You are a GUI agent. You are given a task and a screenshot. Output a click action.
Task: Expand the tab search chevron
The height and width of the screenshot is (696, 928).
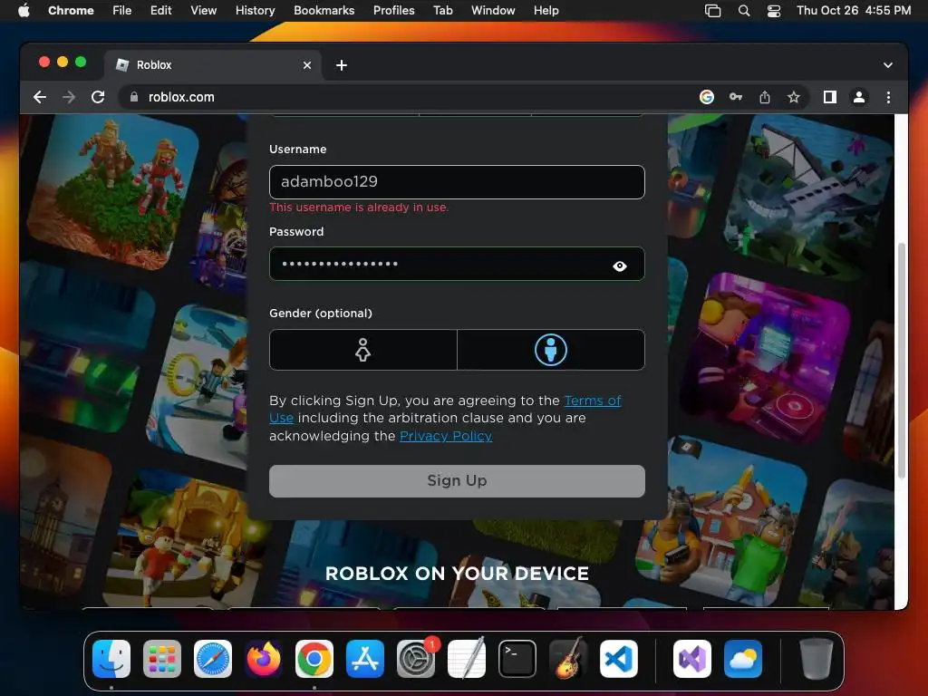click(888, 65)
